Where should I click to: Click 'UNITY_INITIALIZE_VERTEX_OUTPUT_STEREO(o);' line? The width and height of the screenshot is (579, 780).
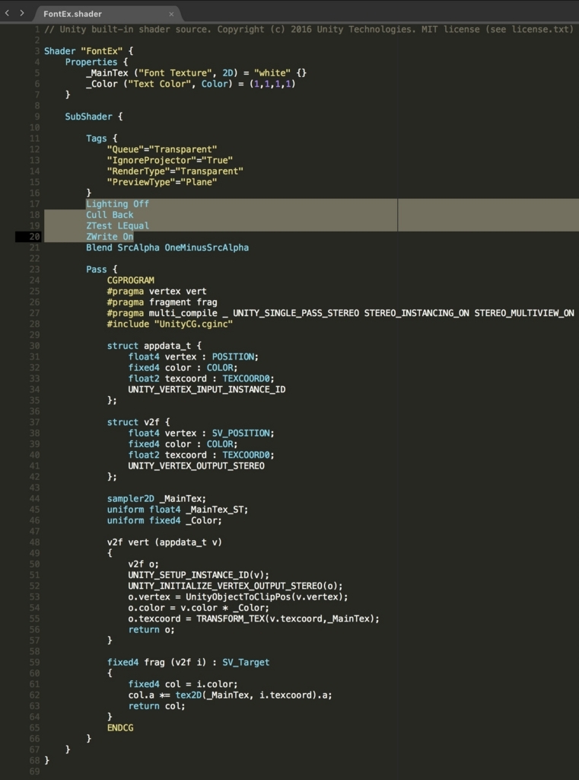click(236, 586)
